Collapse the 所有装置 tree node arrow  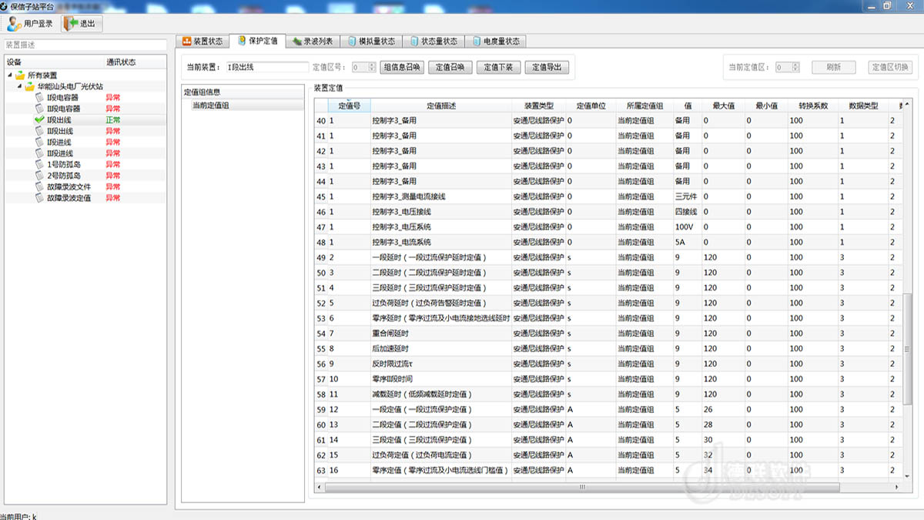[x=10, y=75]
